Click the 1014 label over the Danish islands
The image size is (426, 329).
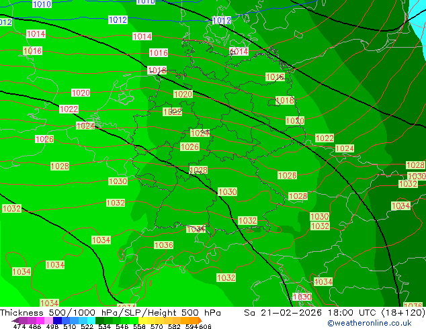(x=239, y=51)
